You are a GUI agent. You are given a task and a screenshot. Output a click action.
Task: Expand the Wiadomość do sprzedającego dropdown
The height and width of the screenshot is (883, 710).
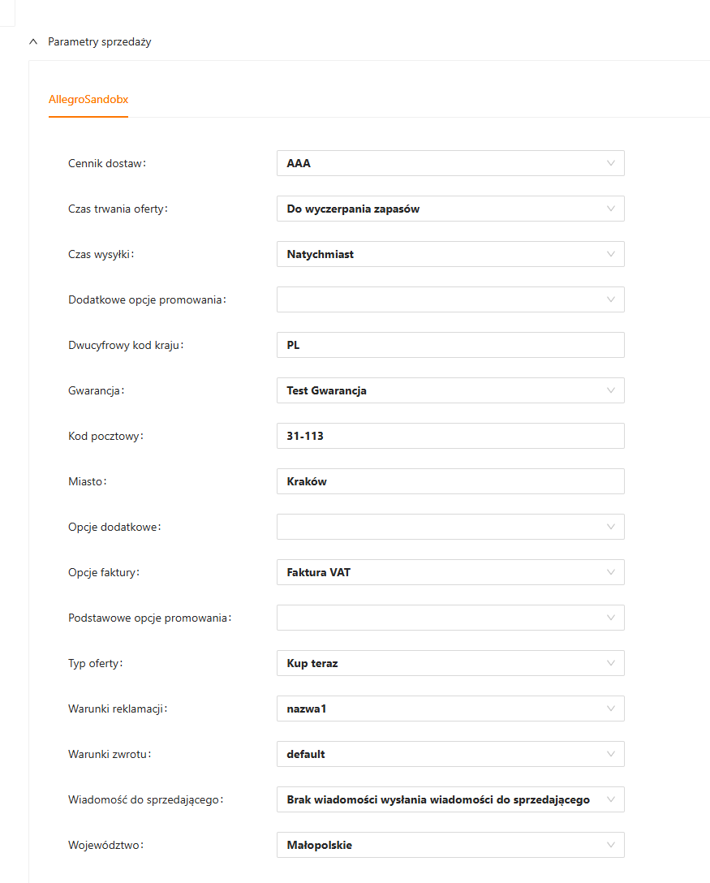450,799
